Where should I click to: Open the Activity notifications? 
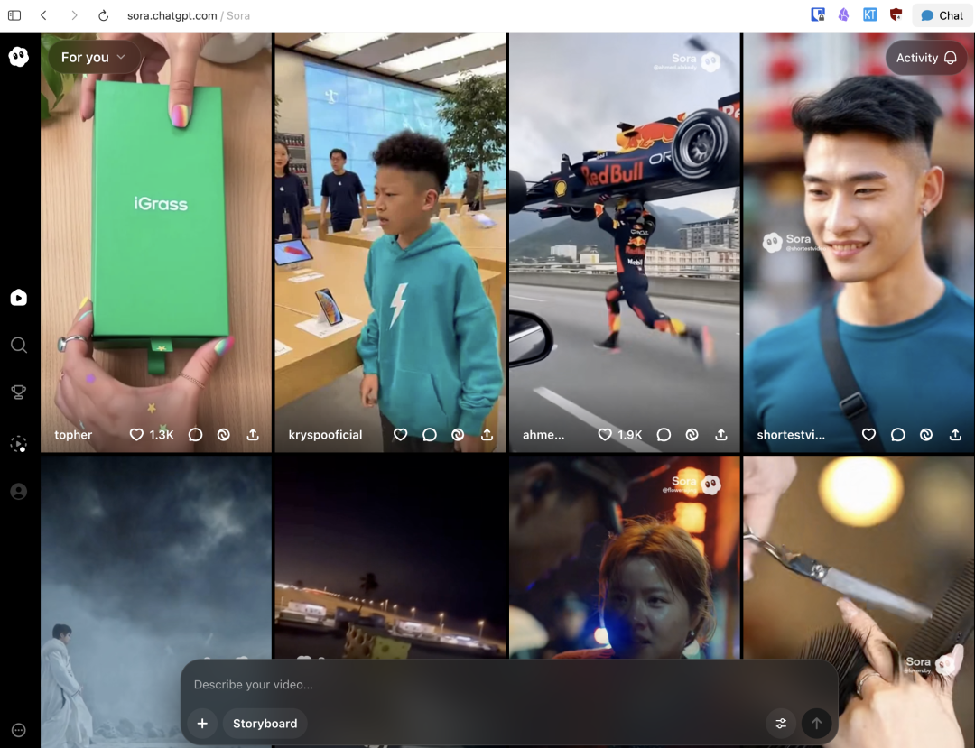coord(925,58)
